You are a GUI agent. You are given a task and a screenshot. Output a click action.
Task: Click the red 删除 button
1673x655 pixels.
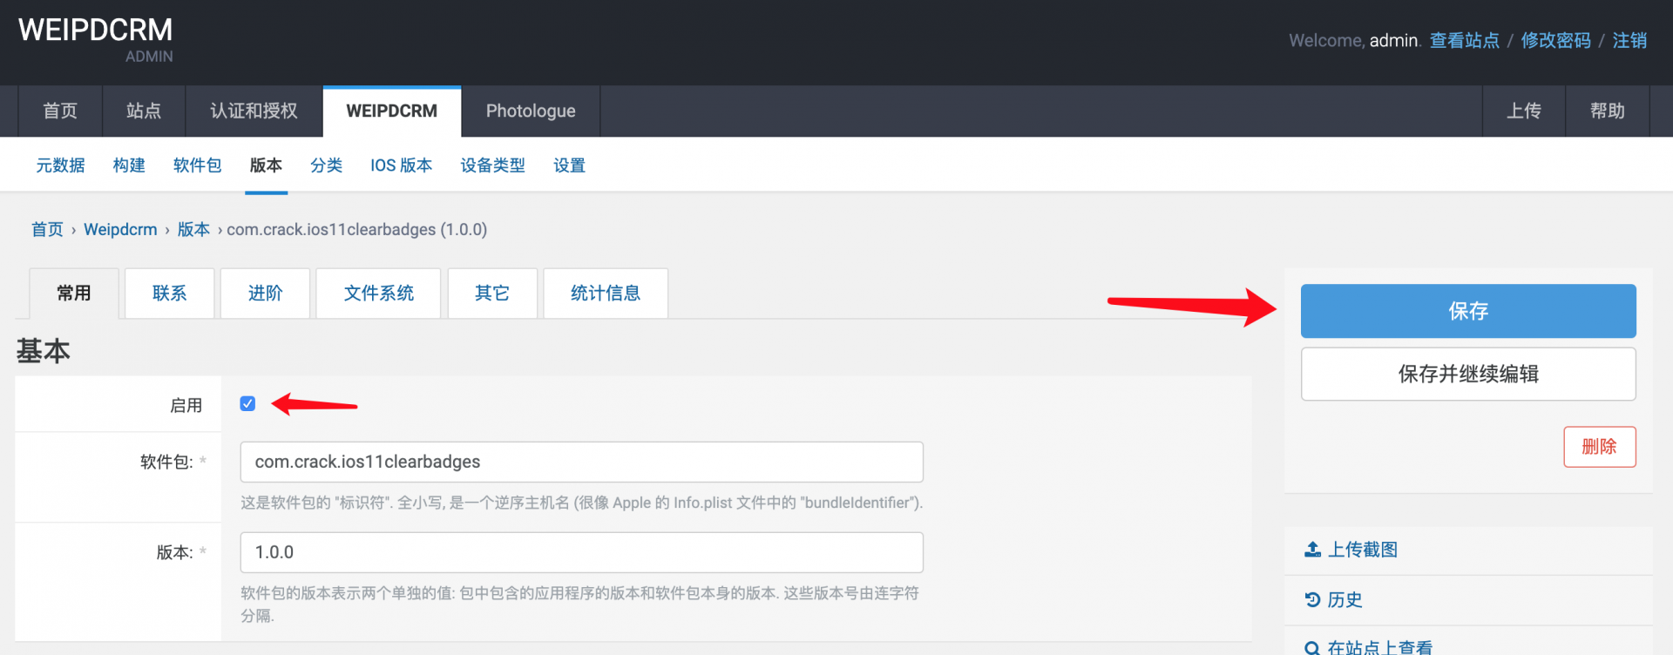tap(1600, 447)
